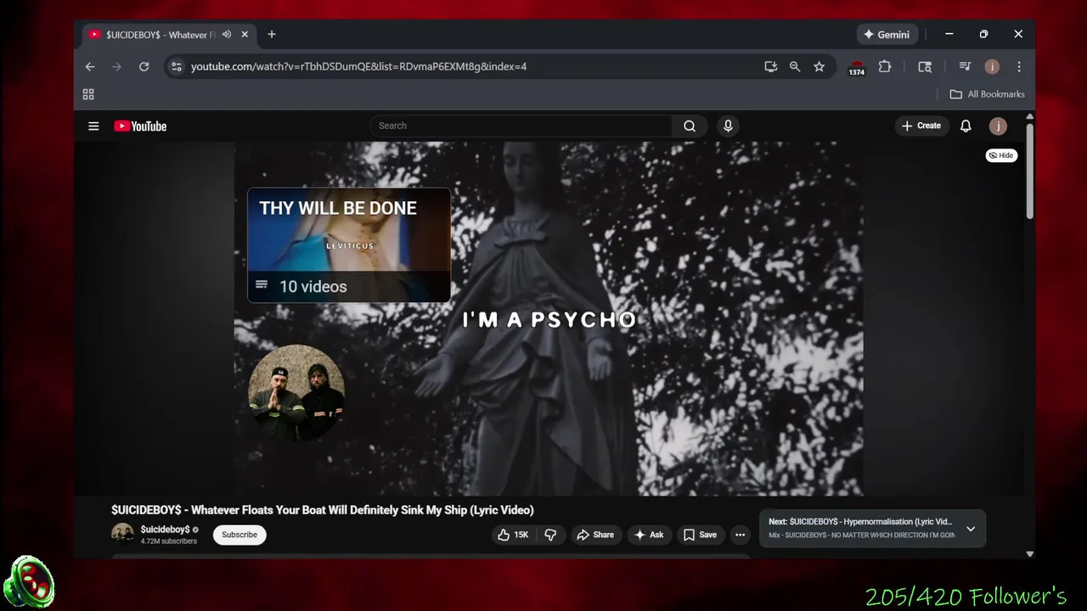Image resolution: width=1087 pixels, height=611 pixels.
Task: Open THY WILL BE DONE playlist card
Action: pyautogui.click(x=349, y=244)
